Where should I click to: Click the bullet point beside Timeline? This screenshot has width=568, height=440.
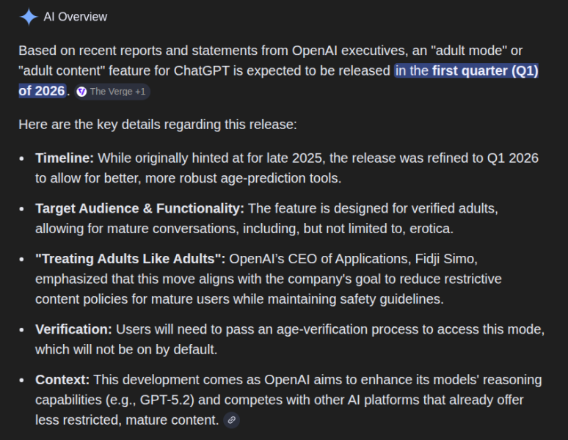tap(23, 158)
